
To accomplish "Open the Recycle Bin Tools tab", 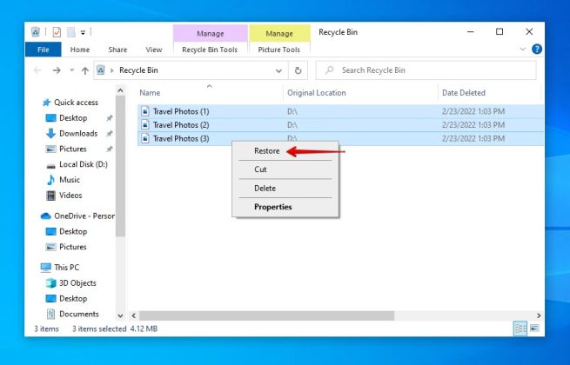I will pos(210,50).
